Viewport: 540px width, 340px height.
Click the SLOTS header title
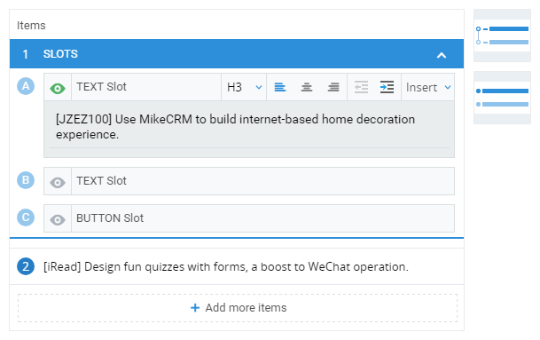(x=60, y=54)
